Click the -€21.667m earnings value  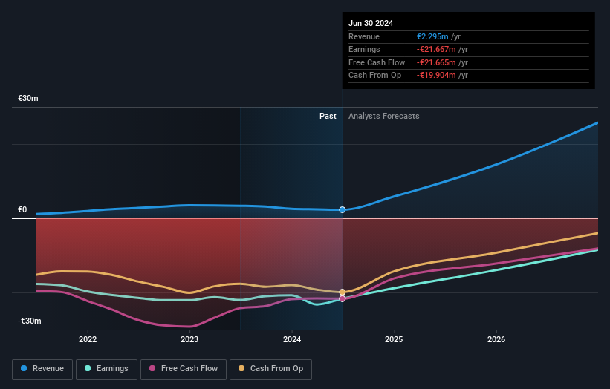pyautogui.click(x=436, y=49)
